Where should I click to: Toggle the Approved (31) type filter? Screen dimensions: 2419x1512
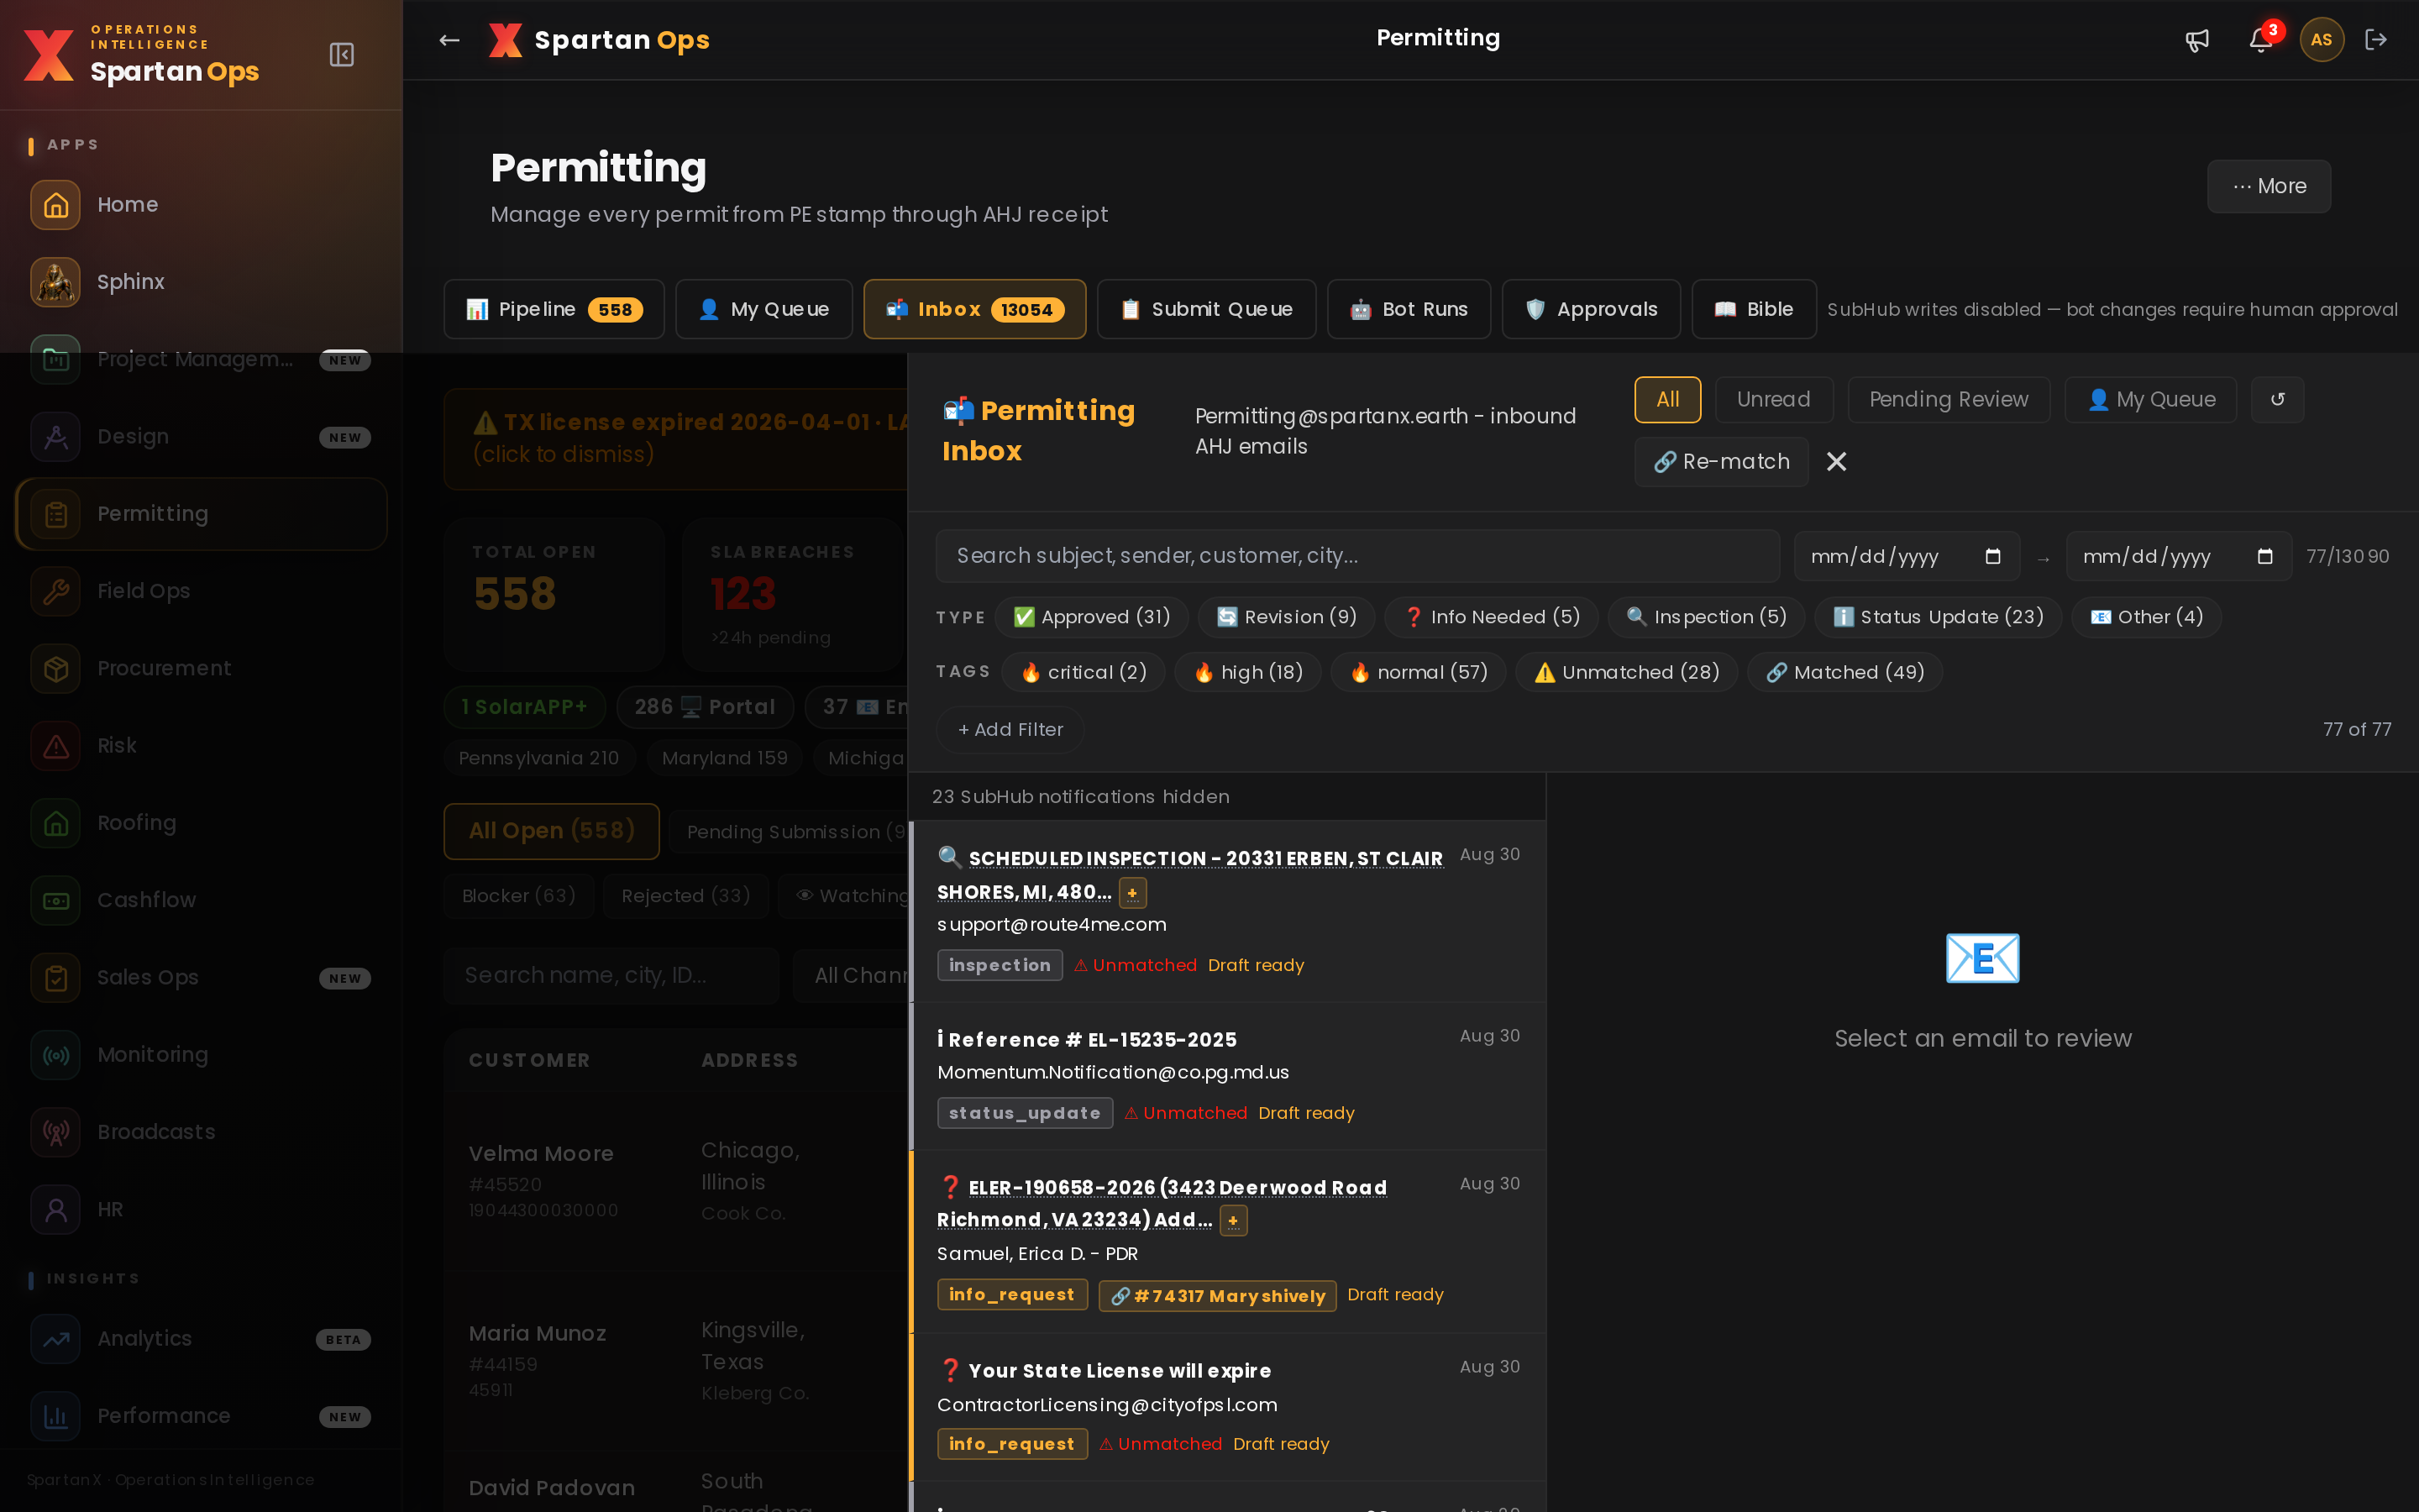click(x=1092, y=617)
